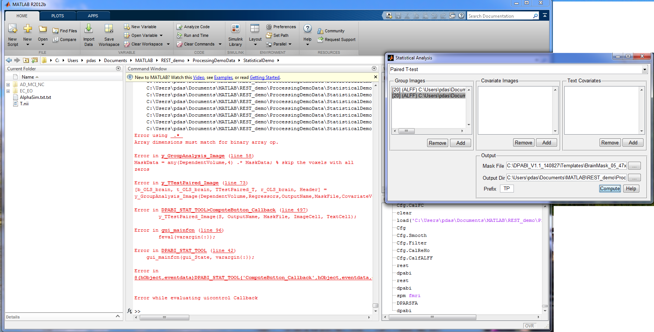Open the Simulink Library
The image size is (654, 332).
[x=236, y=35]
